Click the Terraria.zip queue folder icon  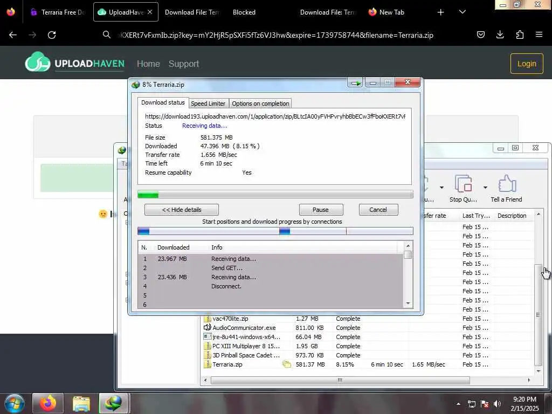(x=287, y=364)
